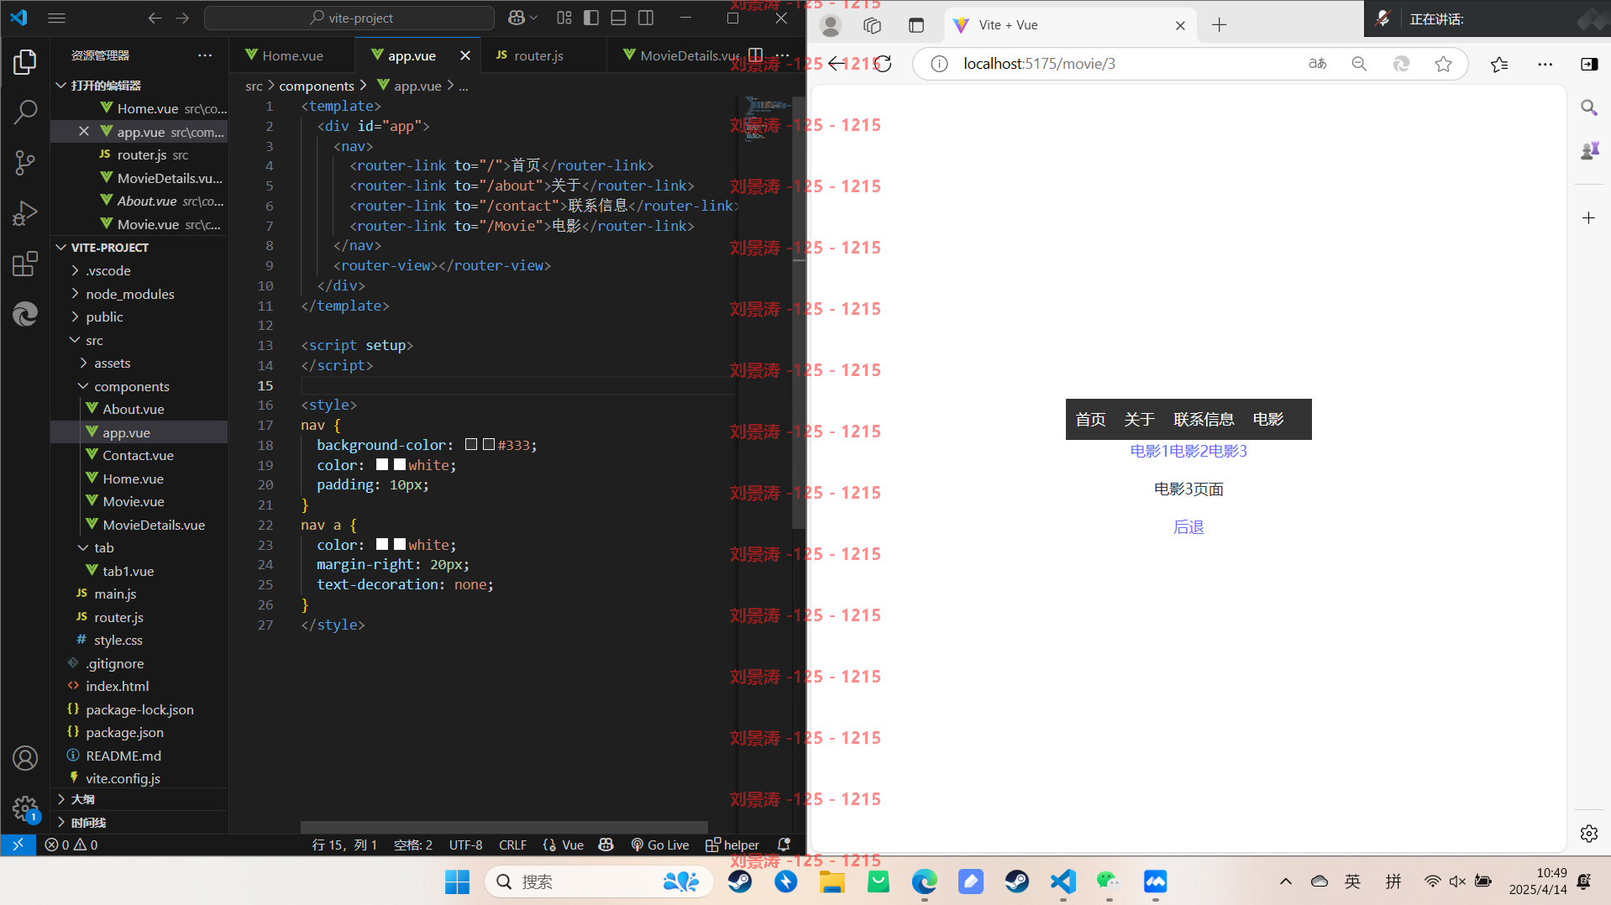Open Contact.vue in the file tree

(x=138, y=455)
